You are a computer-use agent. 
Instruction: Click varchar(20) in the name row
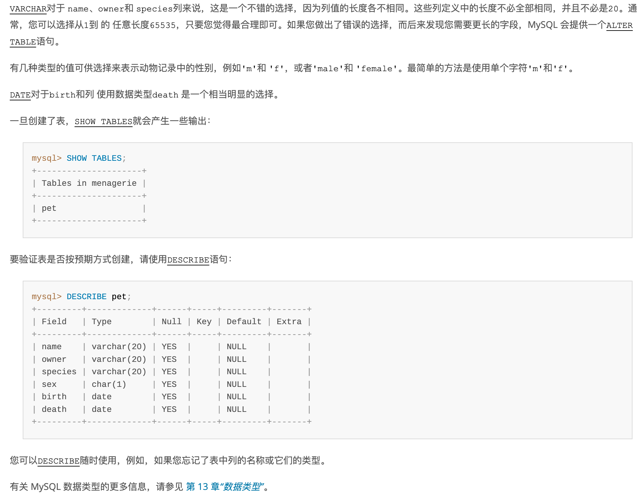(119, 347)
